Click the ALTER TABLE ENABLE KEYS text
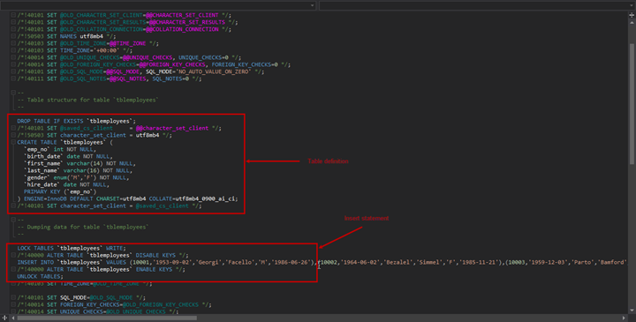Screen dimensions: 636x322 (110, 270)
